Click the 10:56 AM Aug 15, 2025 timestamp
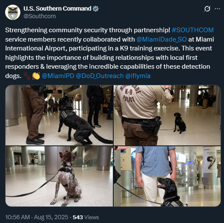 [36, 217]
